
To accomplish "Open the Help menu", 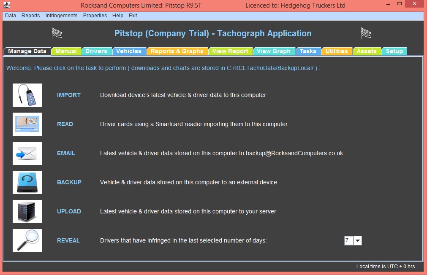I will point(118,16).
